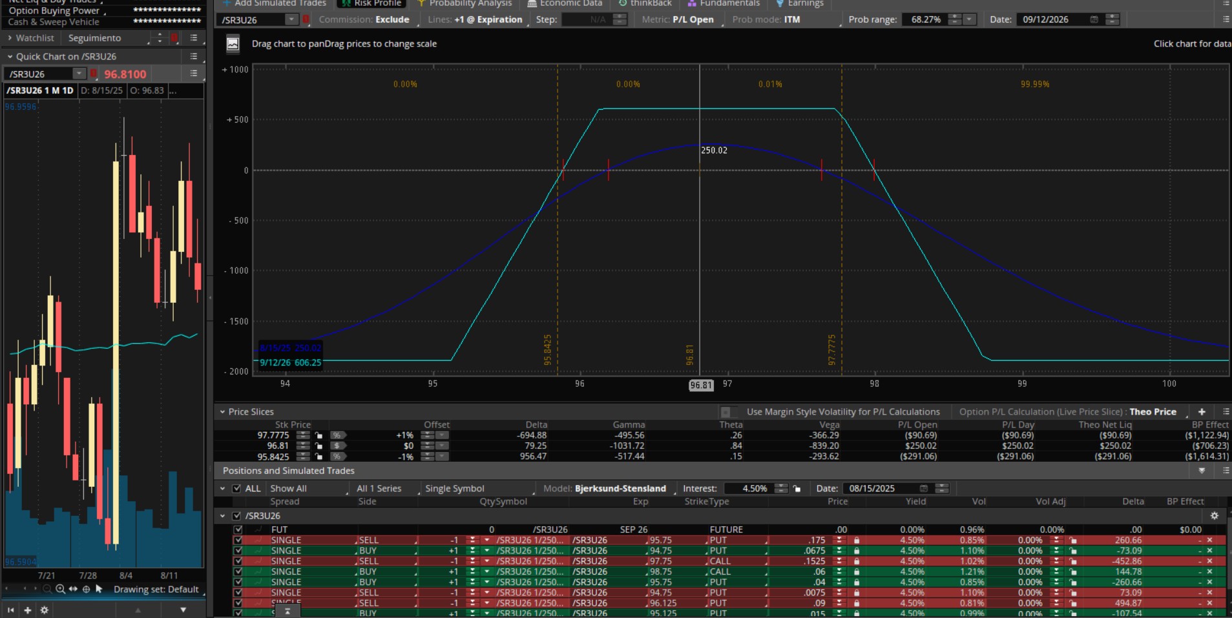Click the zoom in magnifier on Quick Chart
The image size is (1232, 618).
point(60,589)
